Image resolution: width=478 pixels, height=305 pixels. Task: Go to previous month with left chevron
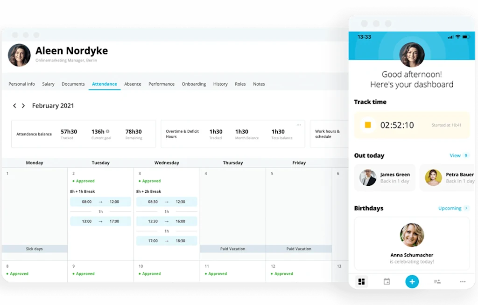pyautogui.click(x=14, y=106)
